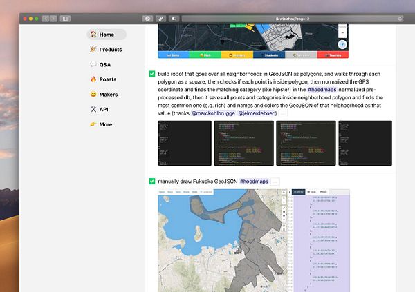Uncheck the 'build robot' todo checkbox

[152, 74]
